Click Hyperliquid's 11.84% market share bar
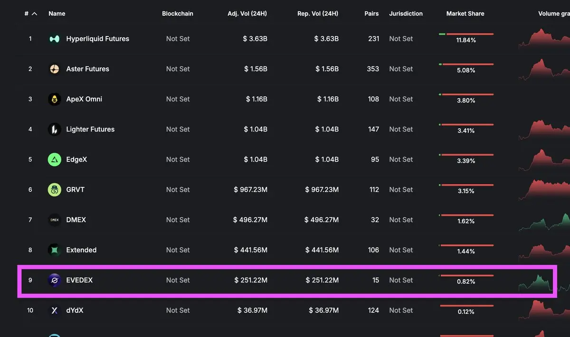570x337 pixels. coord(466,34)
